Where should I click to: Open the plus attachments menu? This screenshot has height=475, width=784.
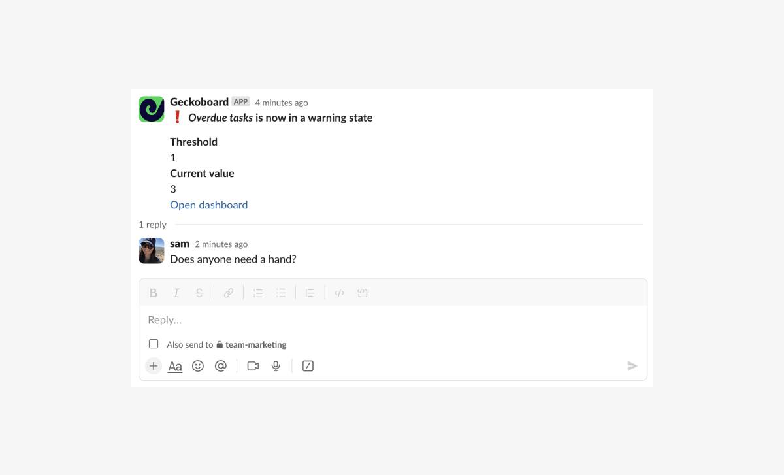point(154,366)
